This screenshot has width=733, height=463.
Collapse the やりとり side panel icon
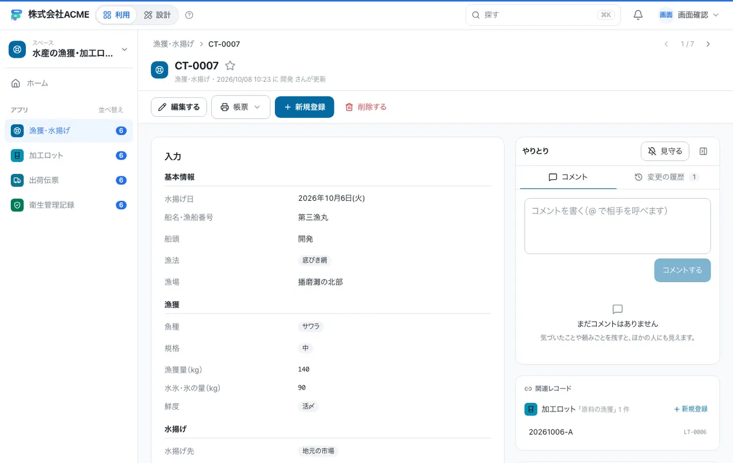(x=704, y=151)
